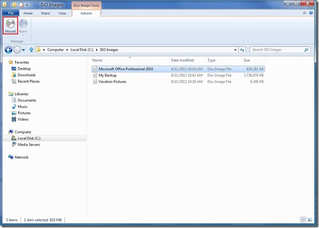Open Desktop in the navigation pane
Image resolution: width=319 pixels, height=228 pixels.
(x=24, y=69)
